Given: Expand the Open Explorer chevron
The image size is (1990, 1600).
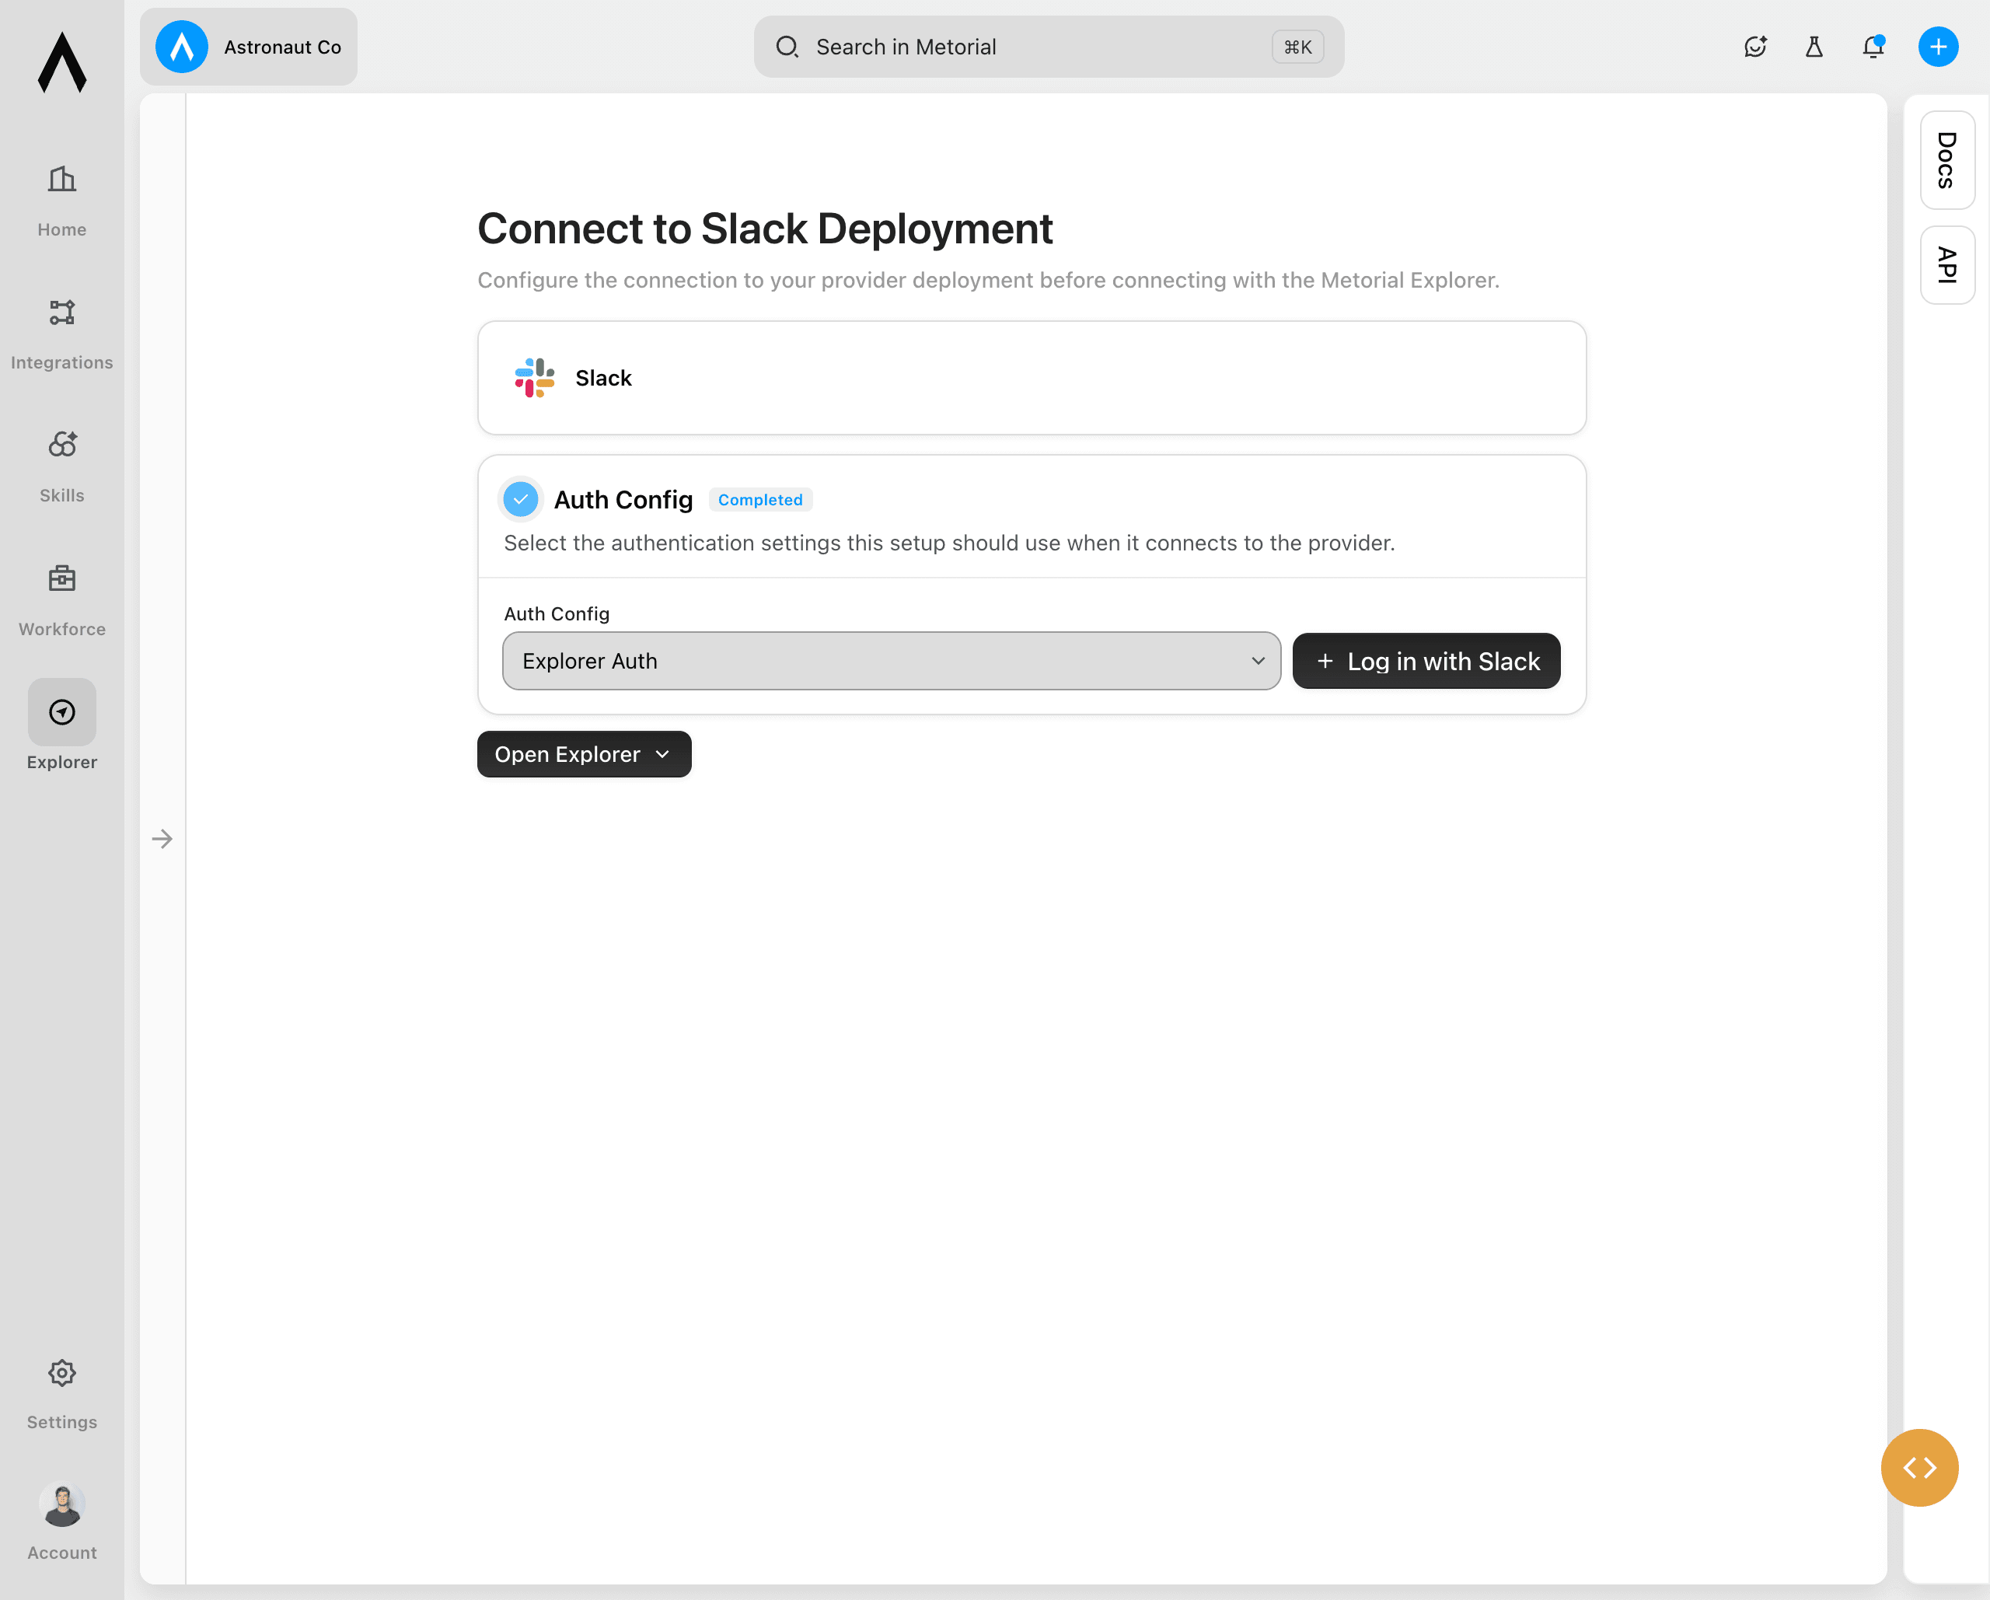Looking at the screenshot, I should tap(663, 754).
